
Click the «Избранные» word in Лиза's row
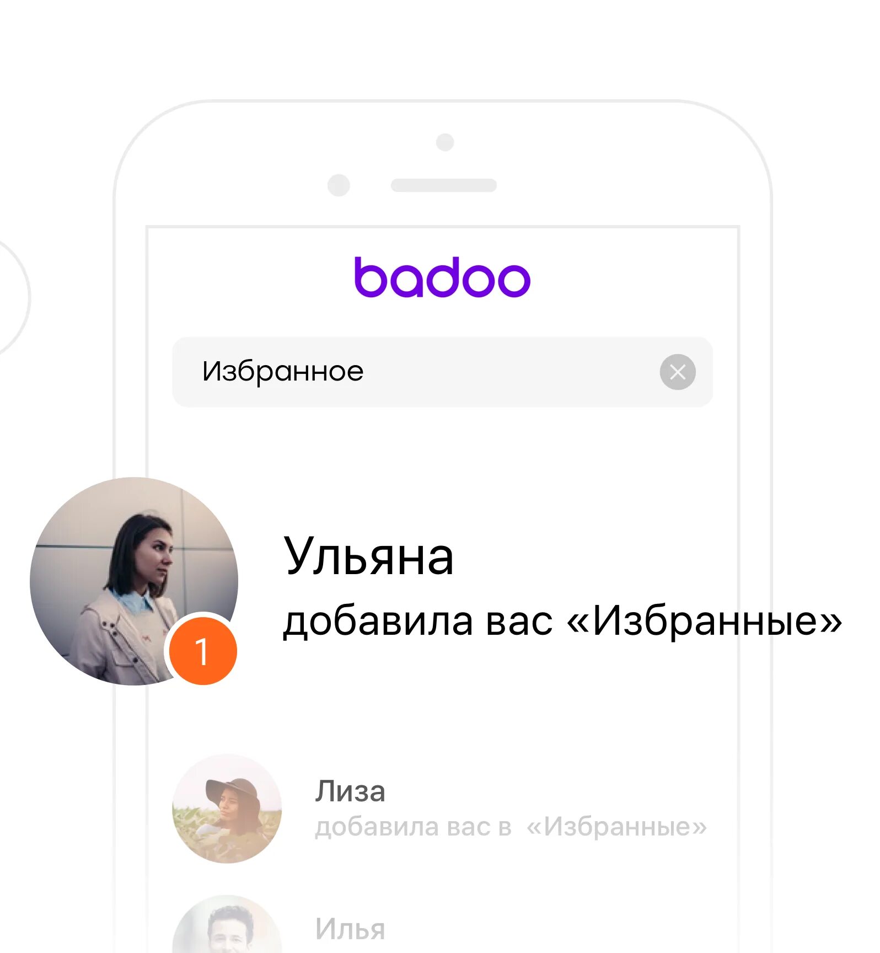tap(617, 827)
